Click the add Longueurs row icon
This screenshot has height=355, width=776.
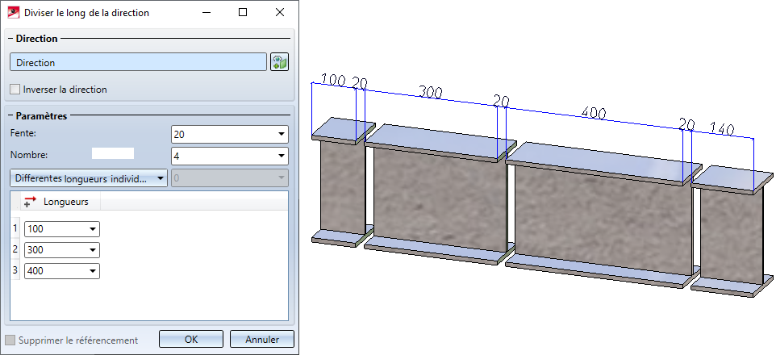click(30, 202)
